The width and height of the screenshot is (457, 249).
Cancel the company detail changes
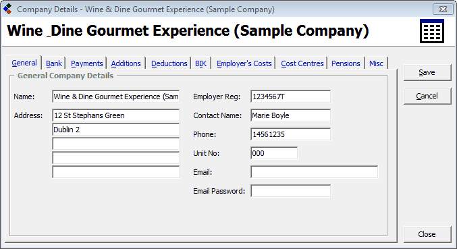point(427,96)
